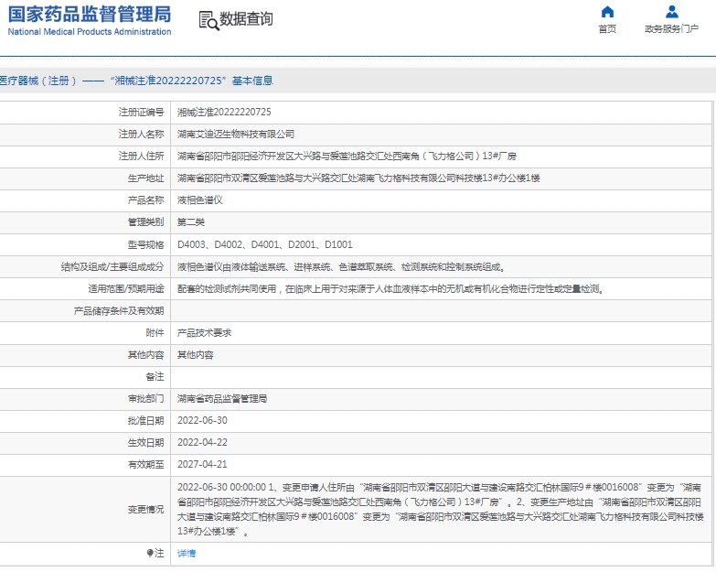Click the 注册人名称 label
The width and height of the screenshot is (716, 572).
[141, 135]
